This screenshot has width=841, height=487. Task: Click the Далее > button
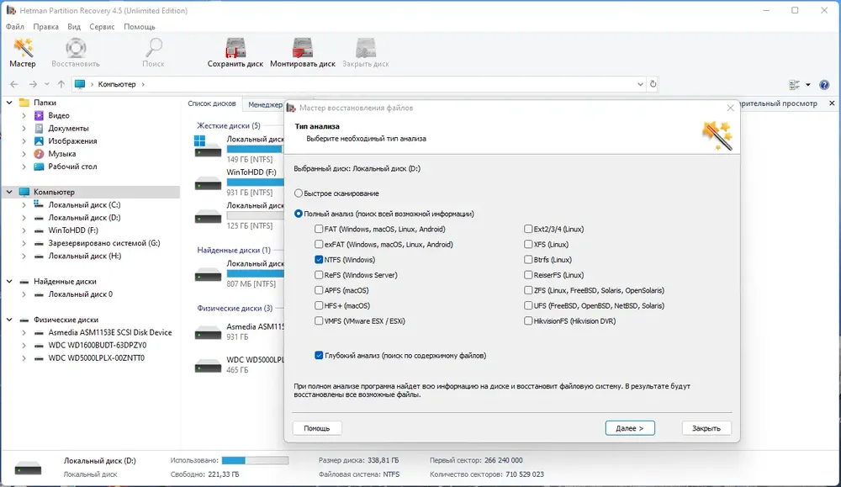pos(630,428)
